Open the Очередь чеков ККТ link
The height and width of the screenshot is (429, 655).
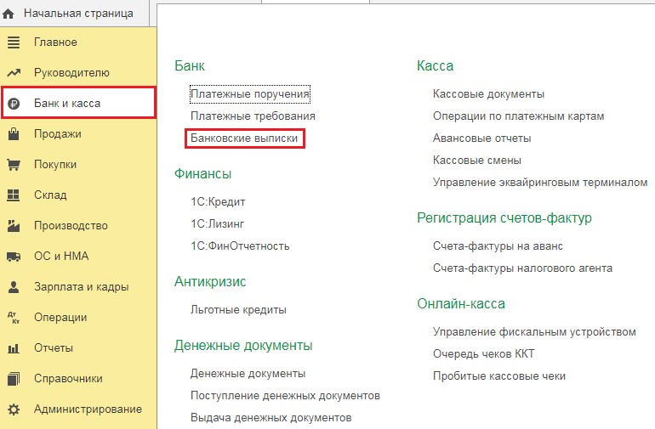484,354
